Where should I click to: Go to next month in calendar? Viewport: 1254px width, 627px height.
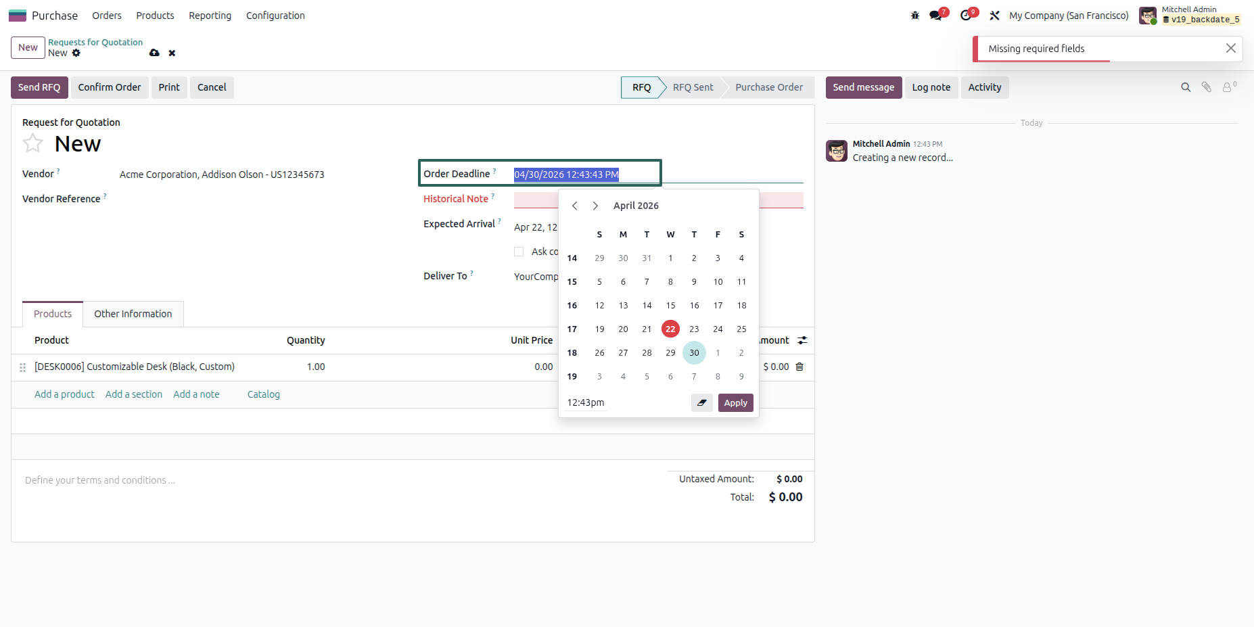tap(595, 206)
